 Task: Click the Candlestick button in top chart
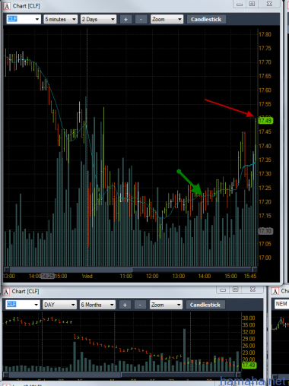click(206, 19)
